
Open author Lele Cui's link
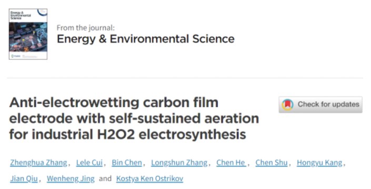89,163
